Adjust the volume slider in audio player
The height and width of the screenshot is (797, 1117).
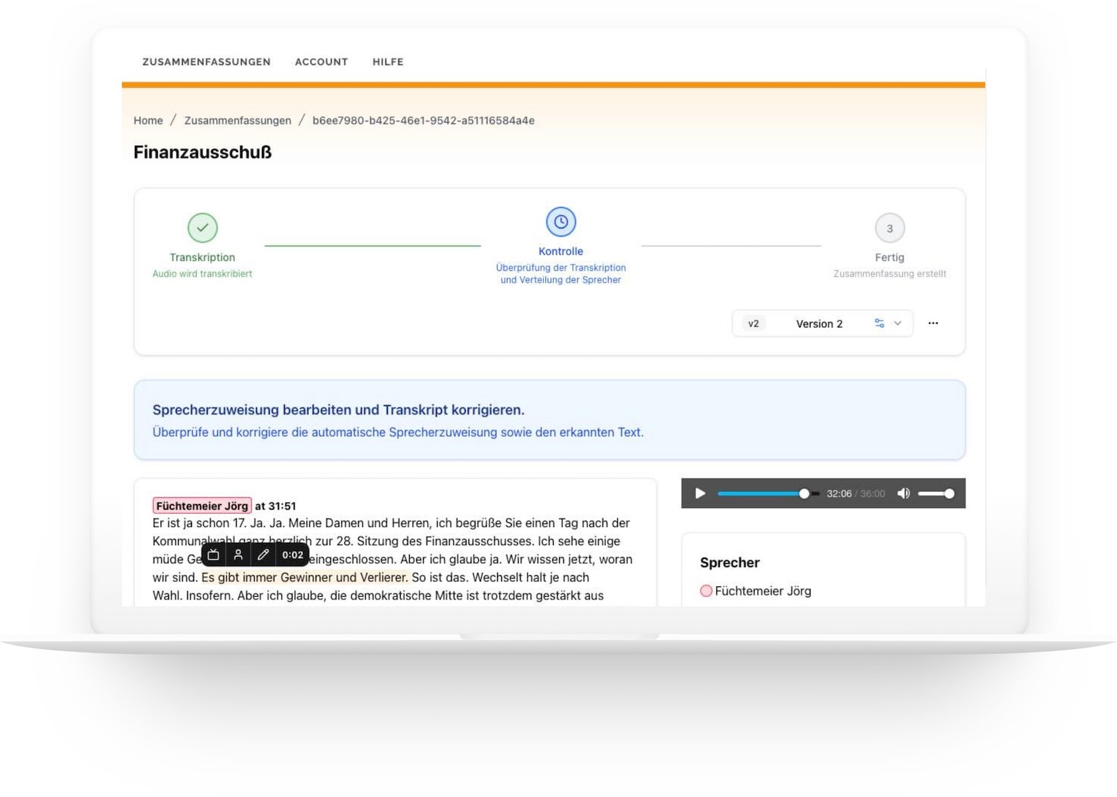[935, 493]
